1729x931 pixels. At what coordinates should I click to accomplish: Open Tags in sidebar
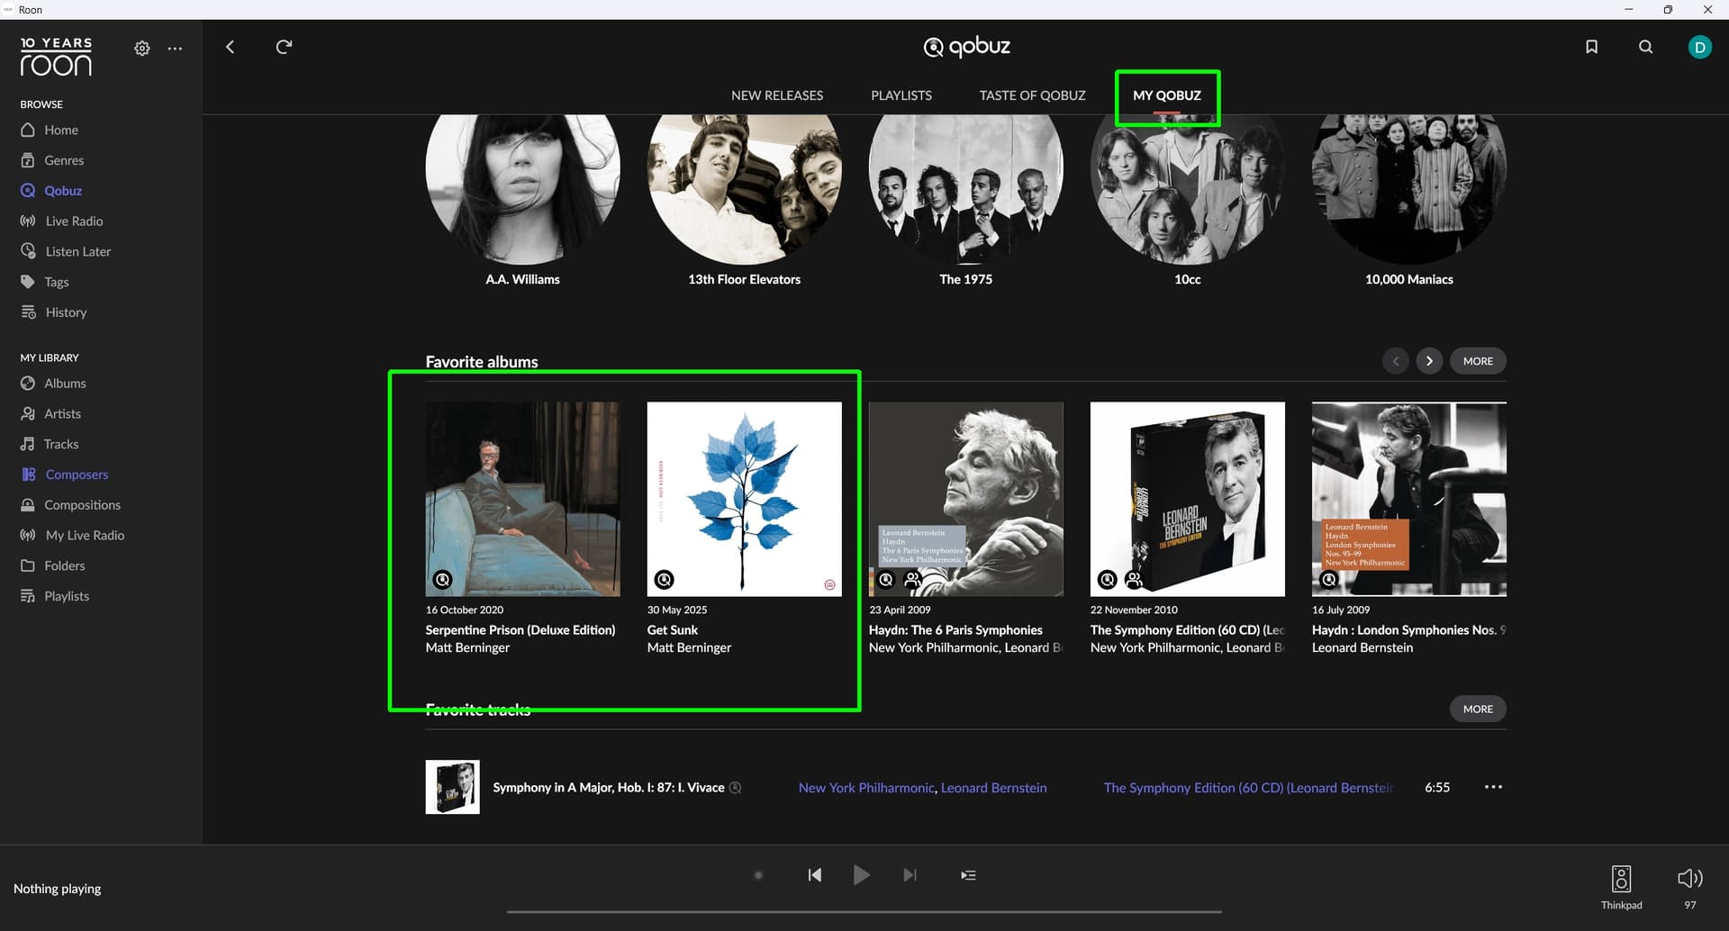[x=57, y=282]
